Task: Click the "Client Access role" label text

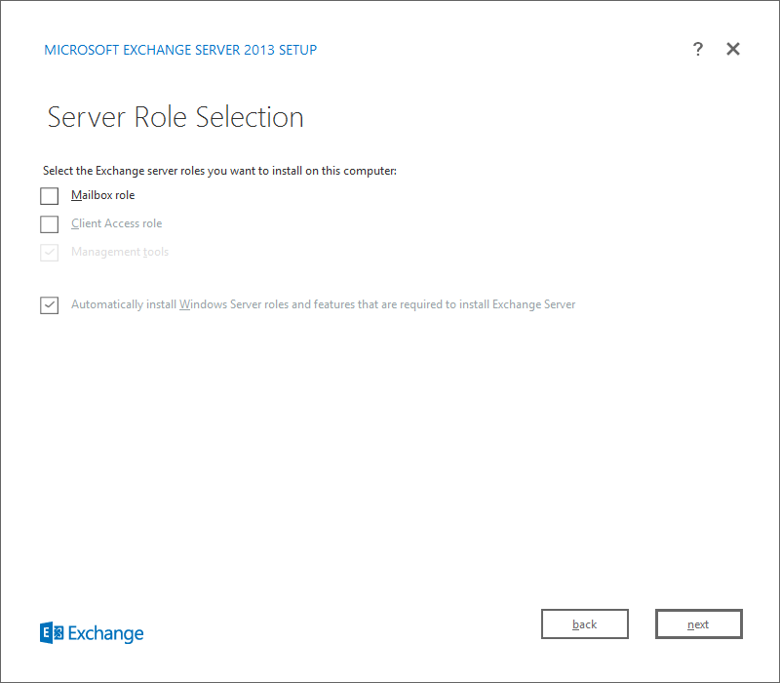Action: coord(117,223)
